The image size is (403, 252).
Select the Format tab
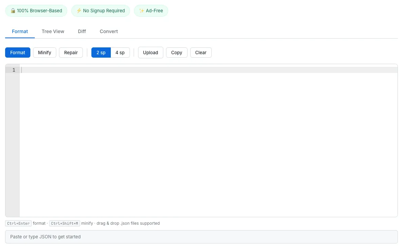pyautogui.click(x=19, y=31)
